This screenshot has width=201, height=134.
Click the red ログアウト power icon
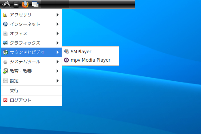click(5, 100)
